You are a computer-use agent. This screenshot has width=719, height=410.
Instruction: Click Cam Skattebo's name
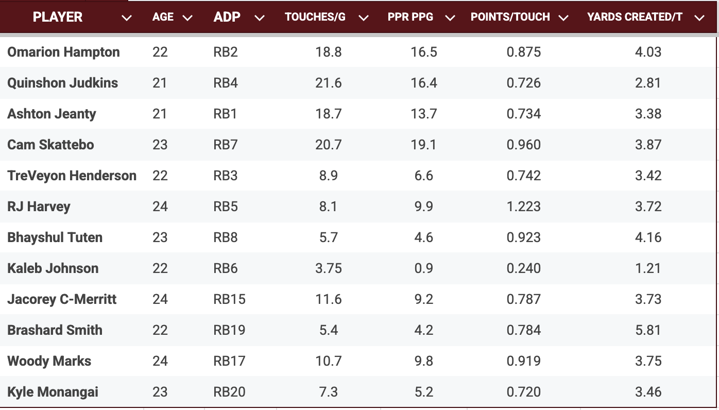tap(50, 145)
